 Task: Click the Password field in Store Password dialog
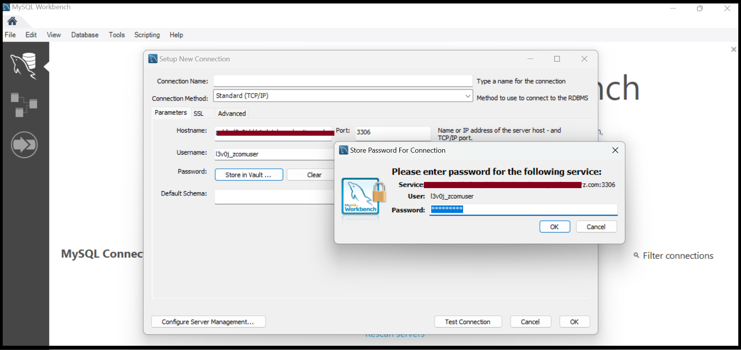pyautogui.click(x=523, y=209)
